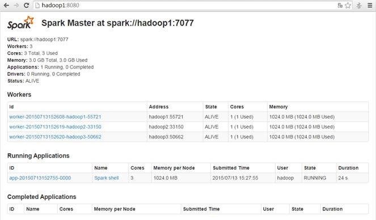Click the Applications: 1 Running line
The width and height of the screenshot is (376, 220).
pos(50,67)
